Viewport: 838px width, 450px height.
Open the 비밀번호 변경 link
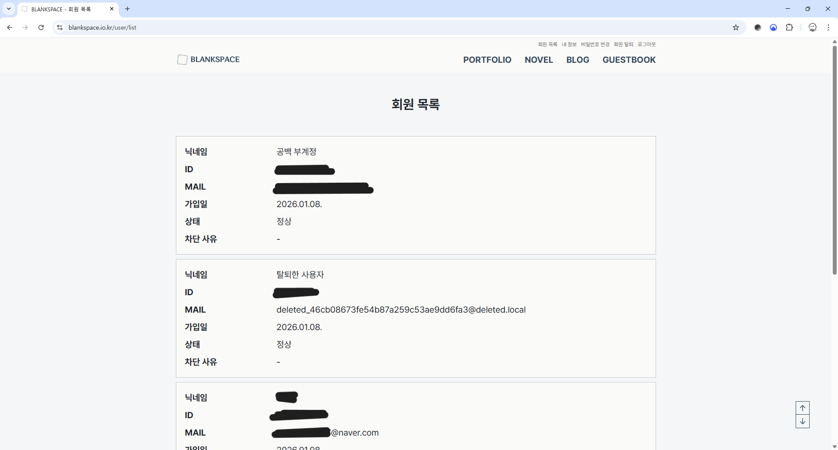pos(595,44)
